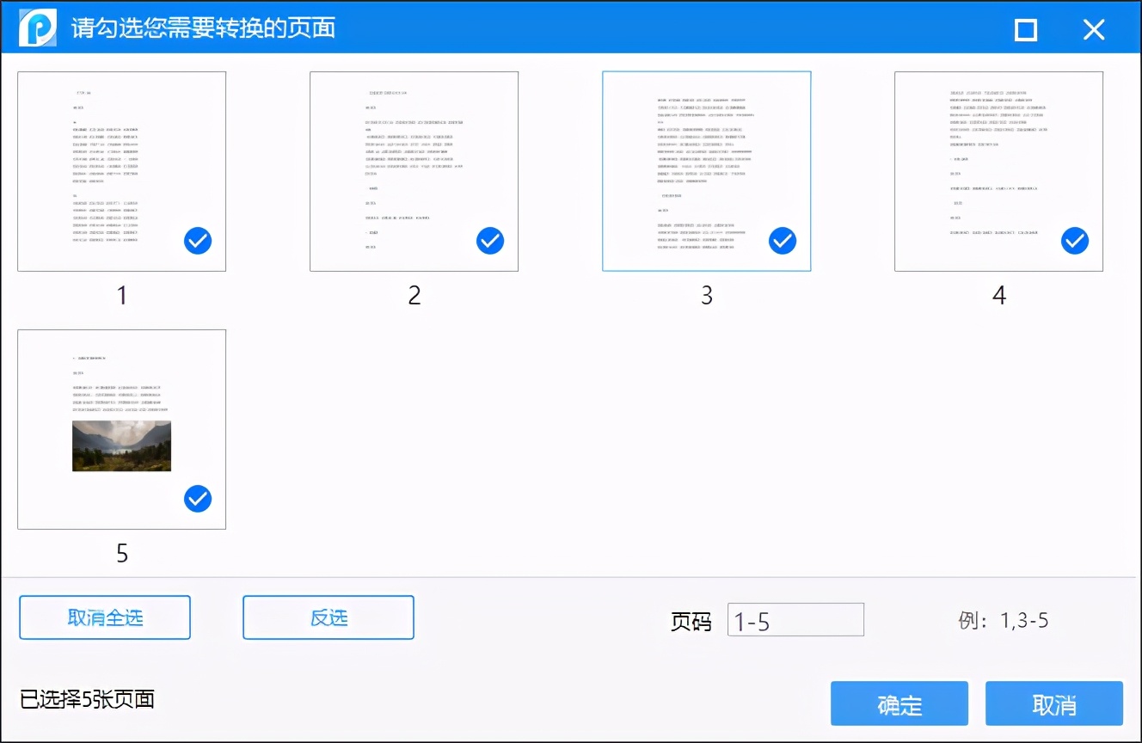The width and height of the screenshot is (1142, 743).
Task: Toggle the checkmark on page 5
Action: click(x=197, y=499)
